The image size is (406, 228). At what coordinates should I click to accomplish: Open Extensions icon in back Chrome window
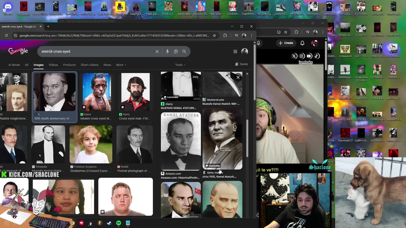297,32
